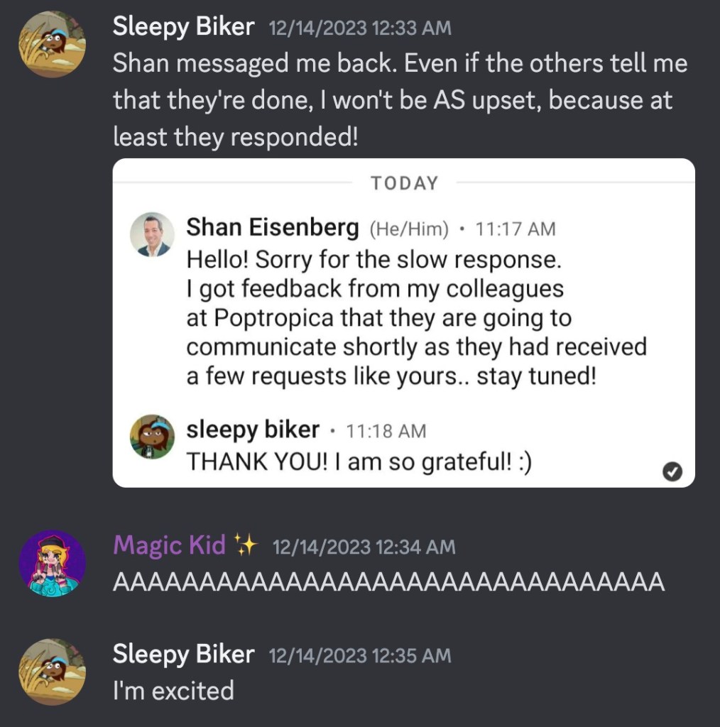Click the (He/Him) pronoun label
This screenshot has width=720, height=727.
[409, 229]
